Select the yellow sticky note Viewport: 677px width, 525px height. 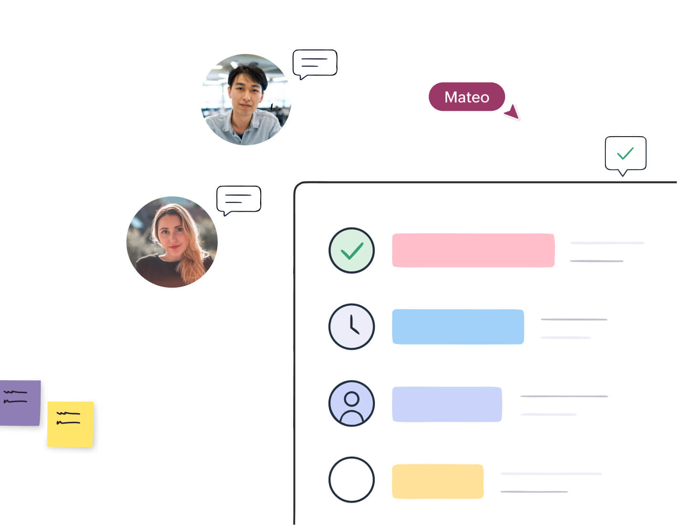pyautogui.click(x=70, y=424)
